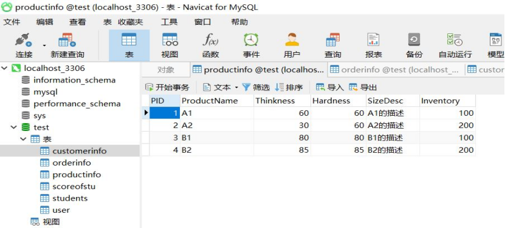Open the 事件 events toolbar button
Viewport: 505px width, 228px height.
coord(251,45)
